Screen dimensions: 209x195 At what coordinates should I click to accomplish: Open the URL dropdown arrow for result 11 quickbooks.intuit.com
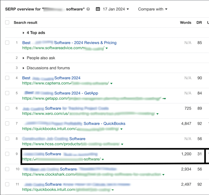coord(113,190)
